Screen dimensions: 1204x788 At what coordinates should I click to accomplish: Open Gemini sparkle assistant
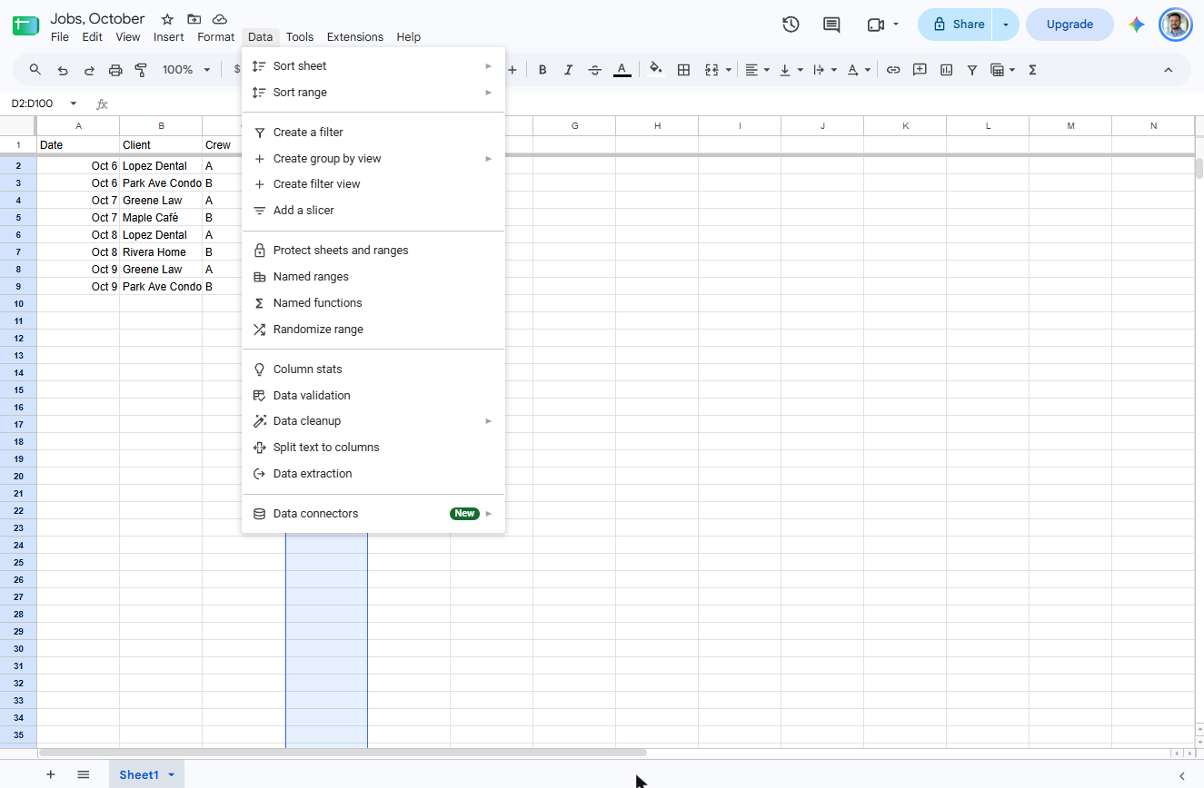[1137, 25]
